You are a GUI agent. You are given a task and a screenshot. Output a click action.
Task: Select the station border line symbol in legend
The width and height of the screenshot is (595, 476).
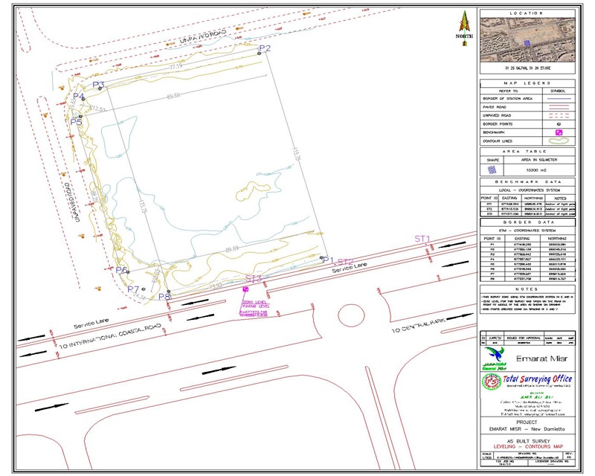point(559,99)
